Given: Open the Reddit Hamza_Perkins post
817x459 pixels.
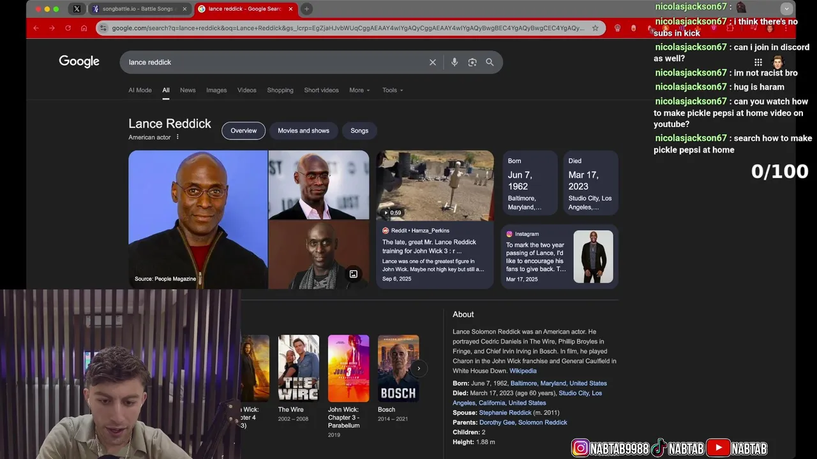Looking at the screenshot, I should [x=435, y=254].
